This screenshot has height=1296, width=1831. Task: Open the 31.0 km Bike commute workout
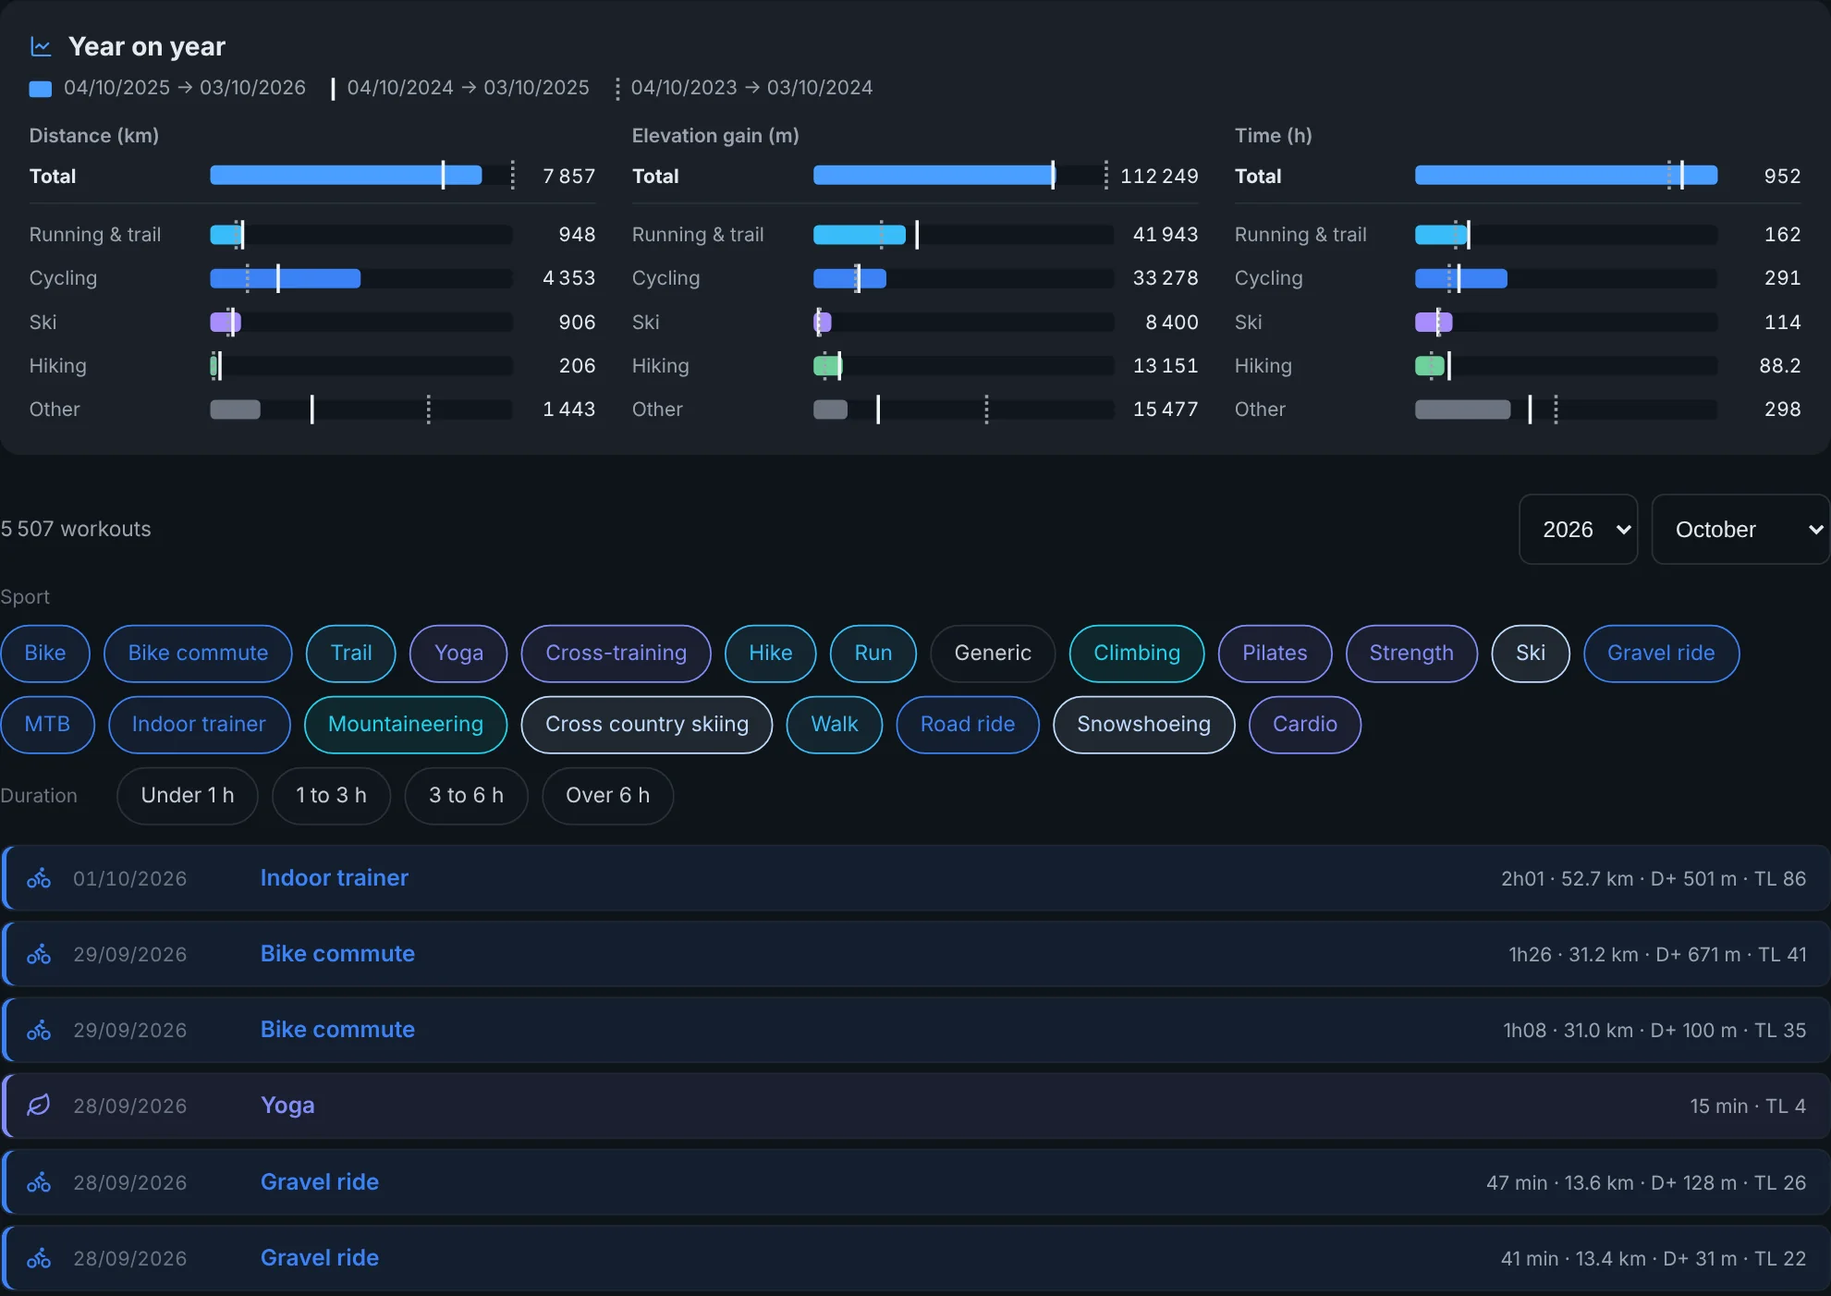click(x=916, y=1030)
